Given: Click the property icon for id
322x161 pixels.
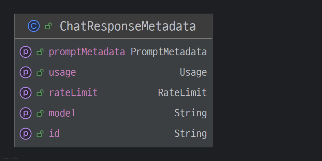Looking at the screenshot, I should [26, 133].
